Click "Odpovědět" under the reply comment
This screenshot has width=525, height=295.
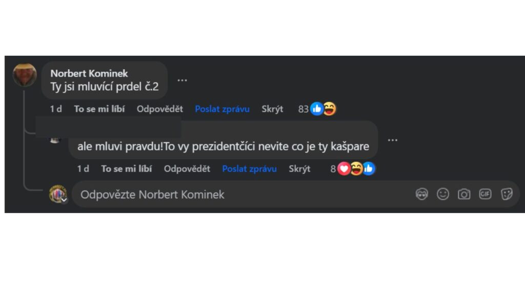tap(187, 169)
